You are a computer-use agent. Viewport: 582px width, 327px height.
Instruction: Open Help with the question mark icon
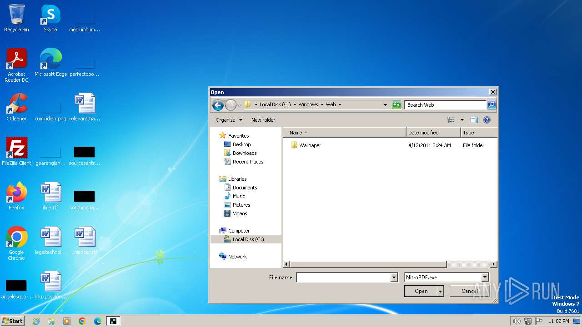tap(487, 120)
